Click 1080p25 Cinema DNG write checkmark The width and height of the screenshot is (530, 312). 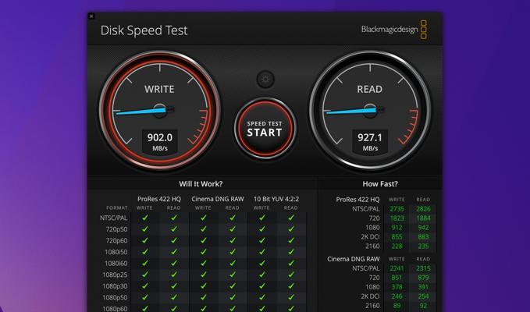[x=204, y=275]
